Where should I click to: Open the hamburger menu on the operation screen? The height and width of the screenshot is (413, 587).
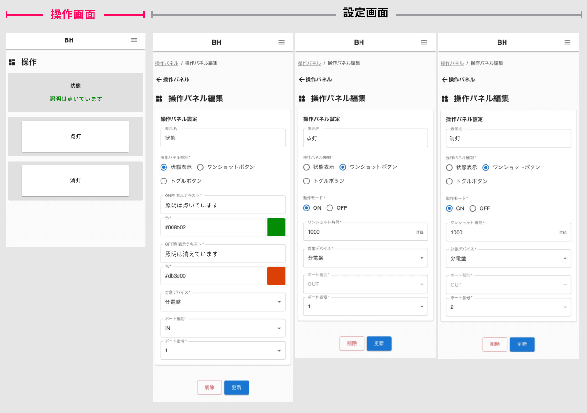coord(133,40)
